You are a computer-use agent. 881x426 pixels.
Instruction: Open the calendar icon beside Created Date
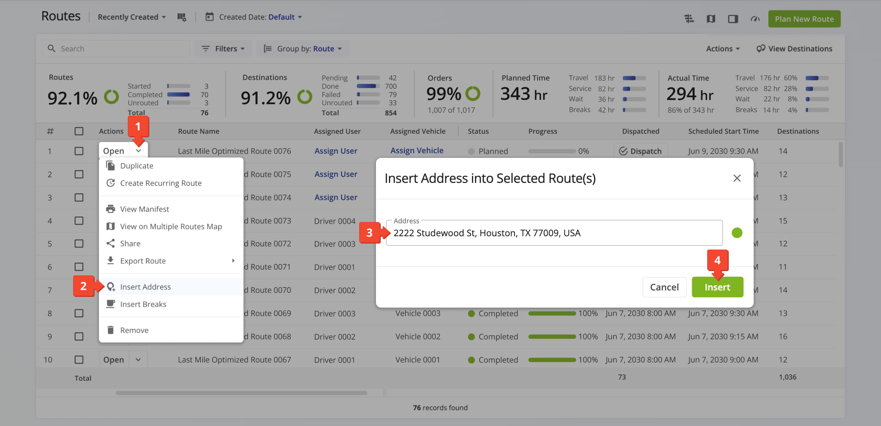click(x=209, y=17)
